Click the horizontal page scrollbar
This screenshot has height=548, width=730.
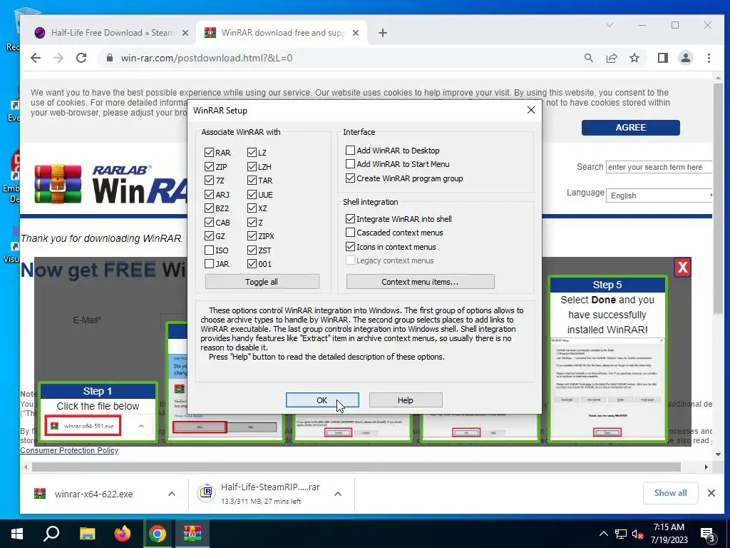(356, 467)
